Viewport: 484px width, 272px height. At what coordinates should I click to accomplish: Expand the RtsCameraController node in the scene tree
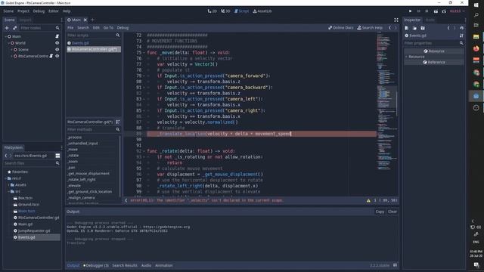[x=12, y=56]
